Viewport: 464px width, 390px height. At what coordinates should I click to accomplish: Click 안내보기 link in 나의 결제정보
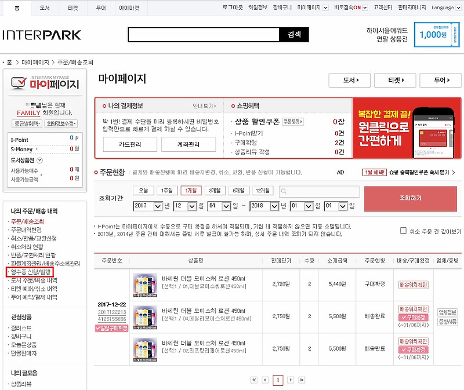click(x=204, y=106)
